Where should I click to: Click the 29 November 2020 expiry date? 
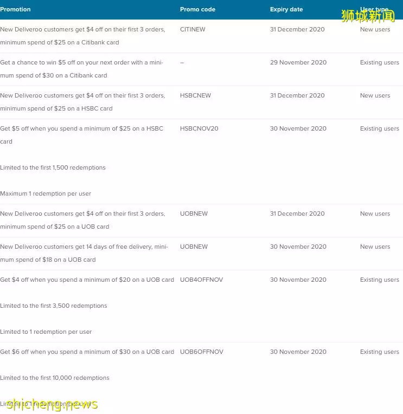(x=298, y=62)
